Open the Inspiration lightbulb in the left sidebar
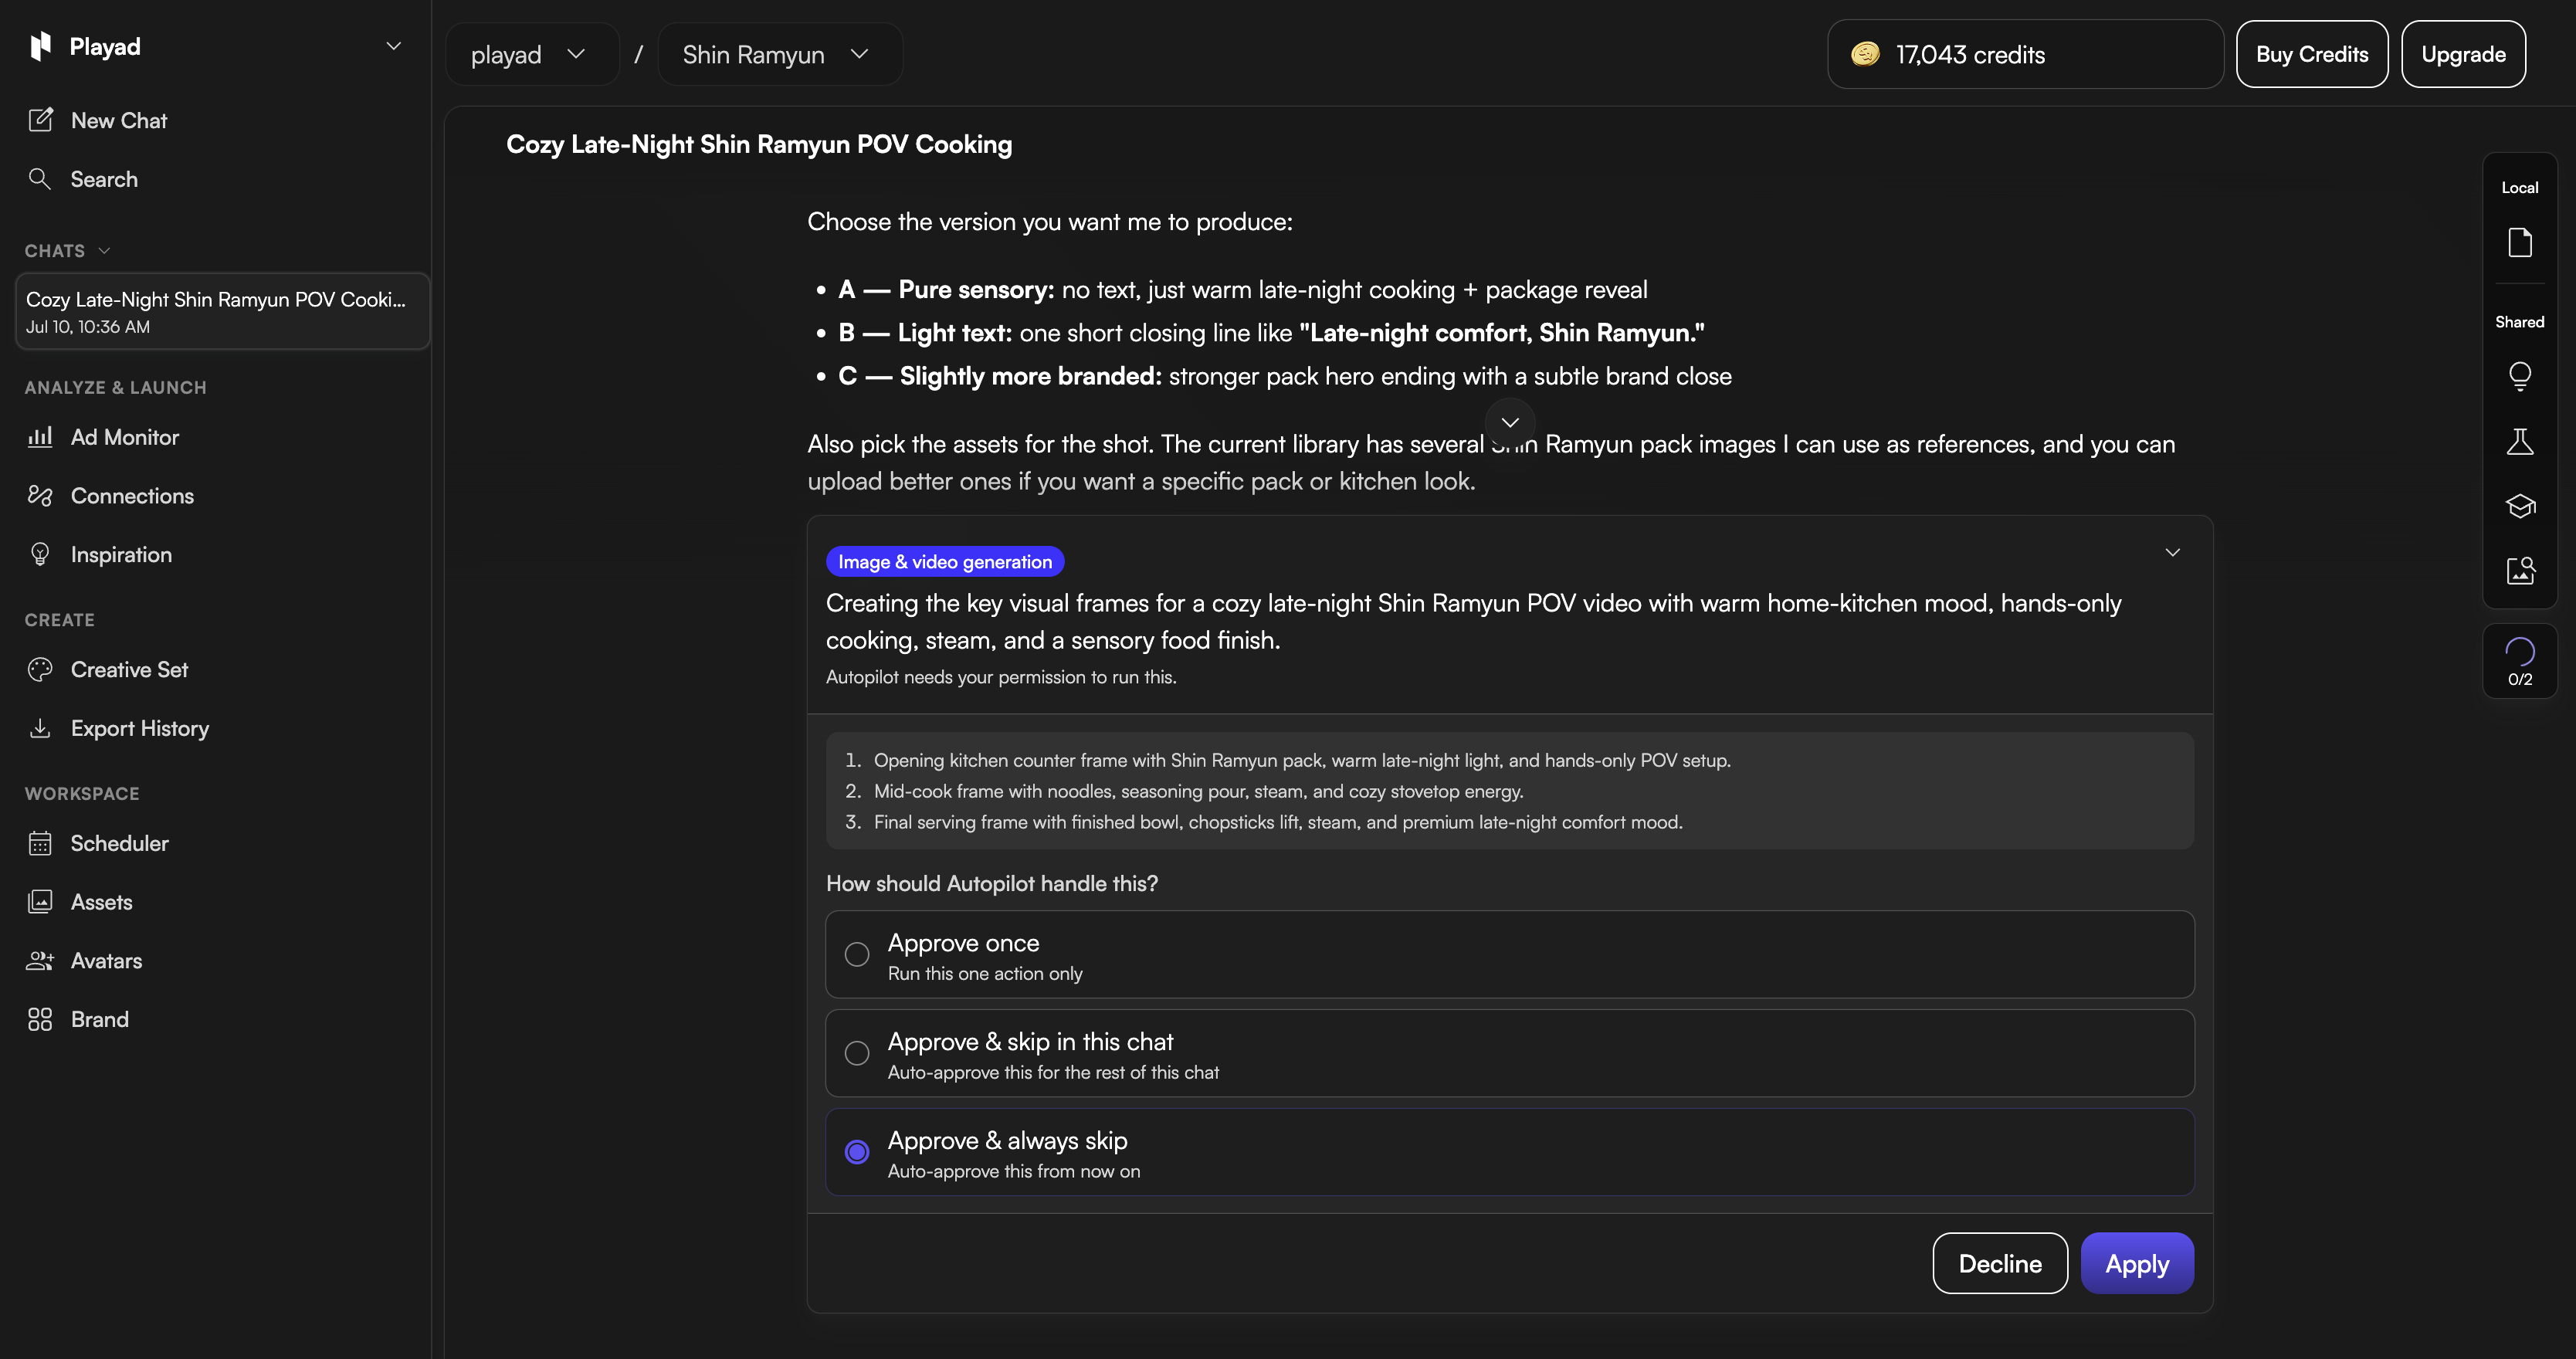This screenshot has width=2576, height=1359. click(40, 554)
